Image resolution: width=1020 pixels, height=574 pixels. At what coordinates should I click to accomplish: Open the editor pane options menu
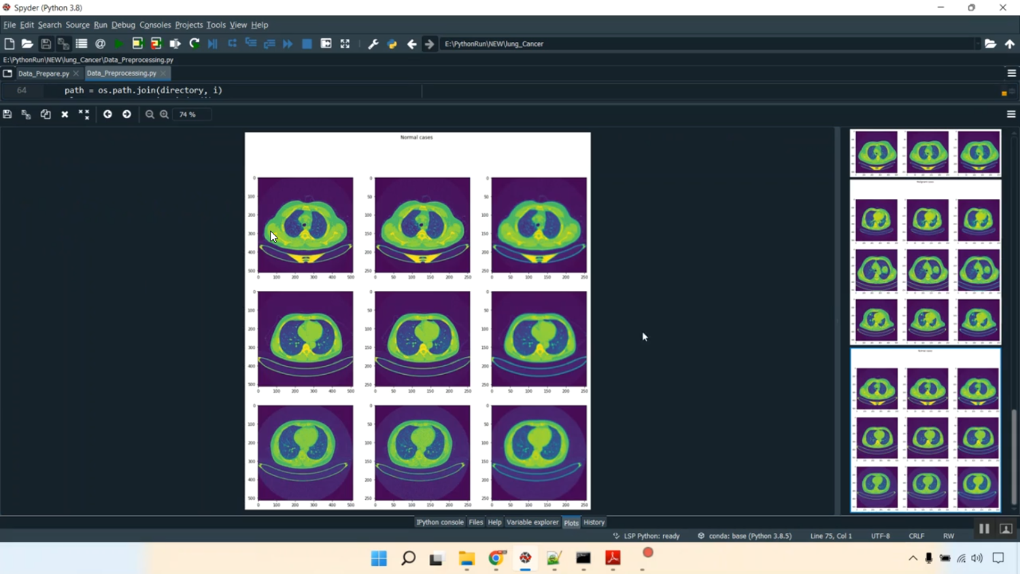[1011, 73]
